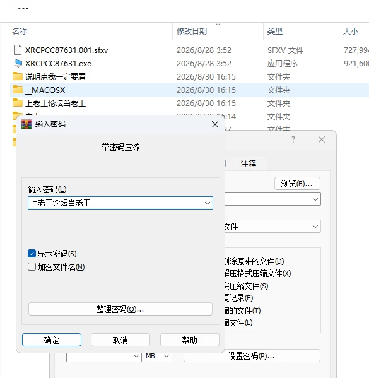Click the 复记录(E) option

click(x=239, y=298)
